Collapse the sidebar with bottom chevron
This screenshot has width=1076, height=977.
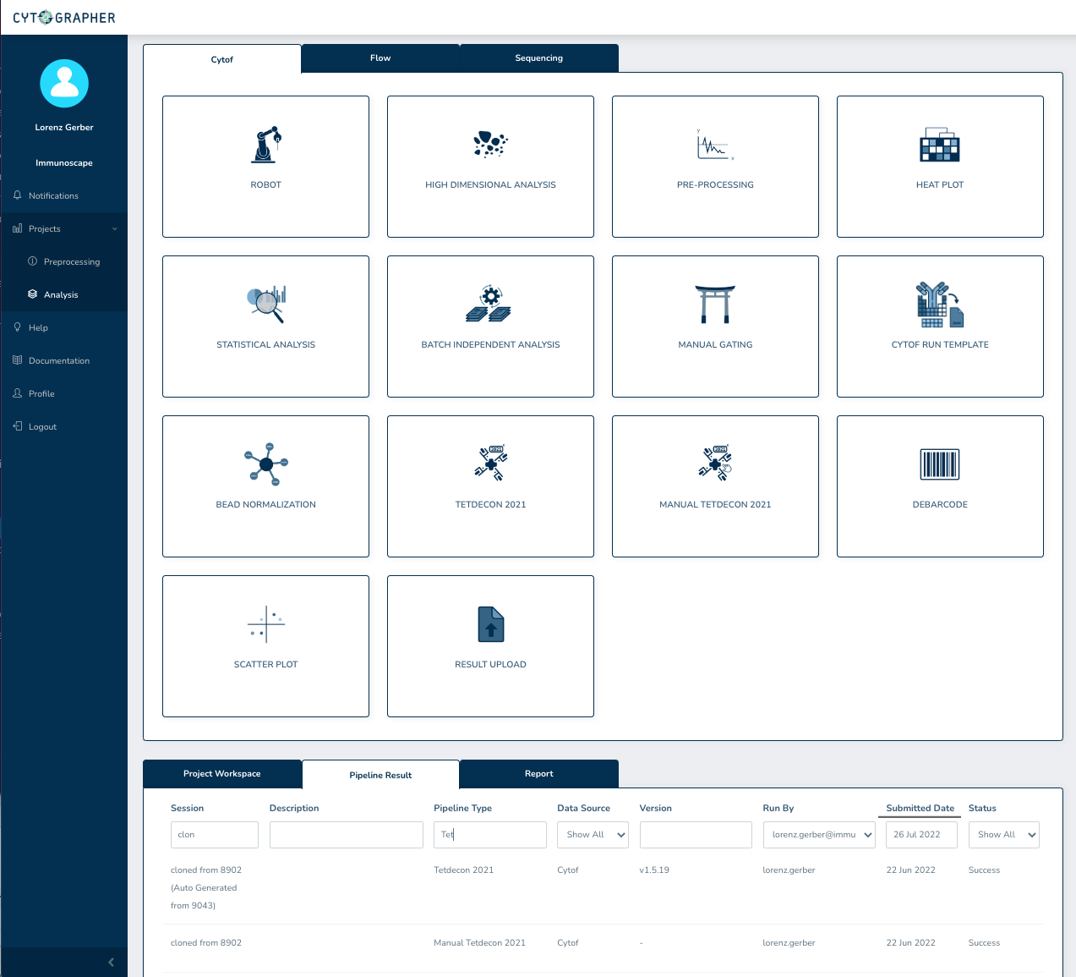pyautogui.click(x=111, y=962)
